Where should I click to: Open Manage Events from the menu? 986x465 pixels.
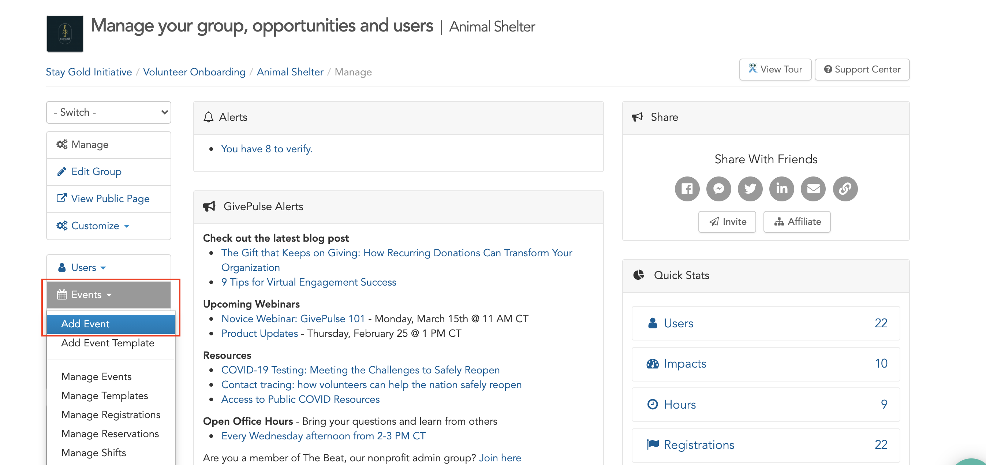click(x=97, y=376)
